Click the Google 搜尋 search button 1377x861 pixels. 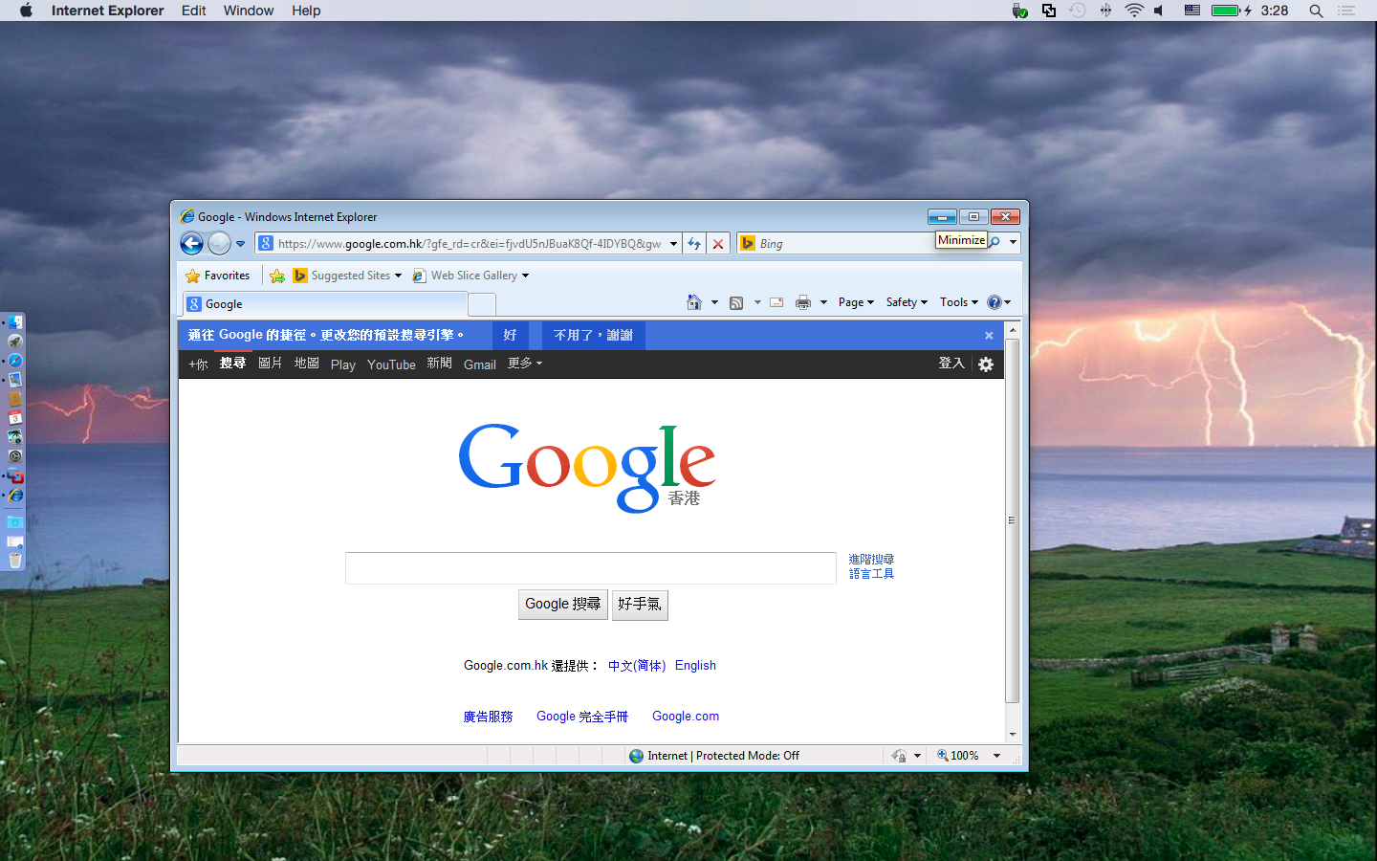click(563, 605)
